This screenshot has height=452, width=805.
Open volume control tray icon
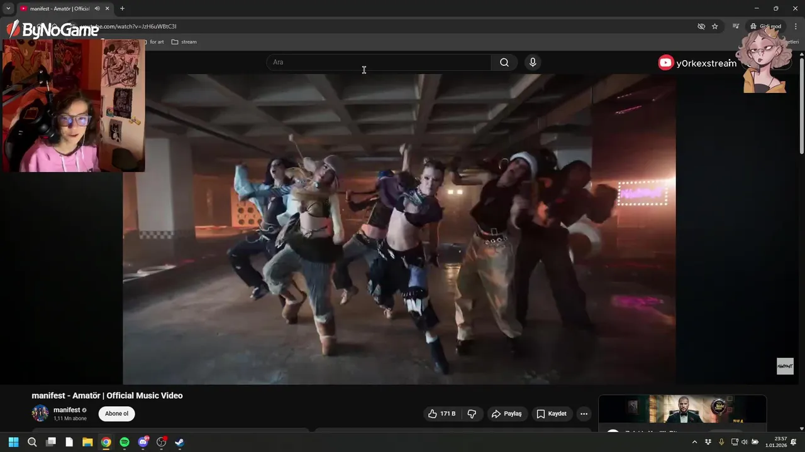click(x=745, y=442)
